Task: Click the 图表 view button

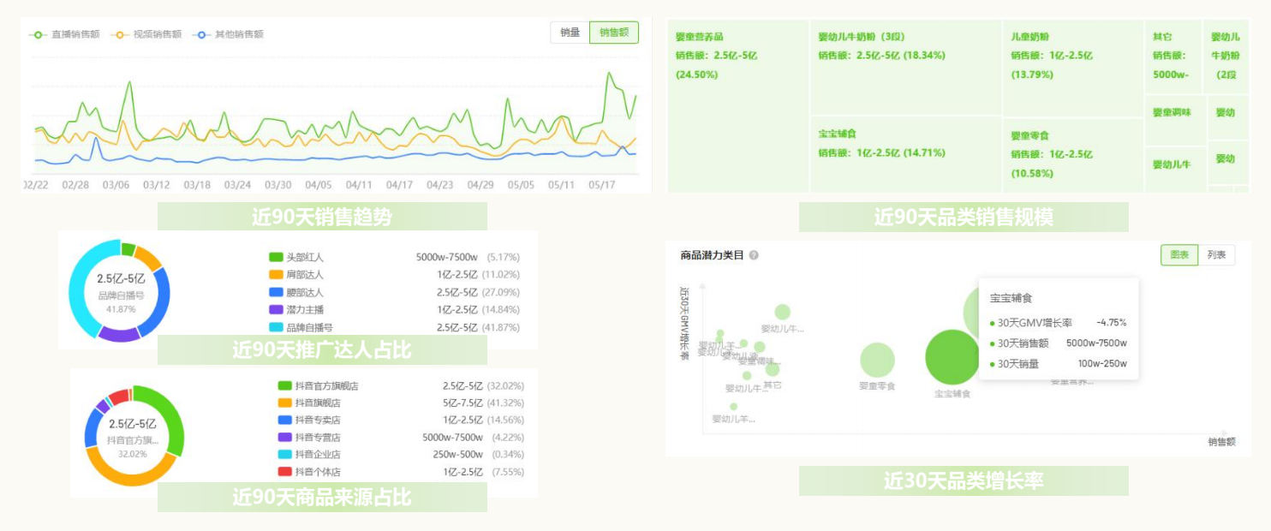Action: 1179,254
